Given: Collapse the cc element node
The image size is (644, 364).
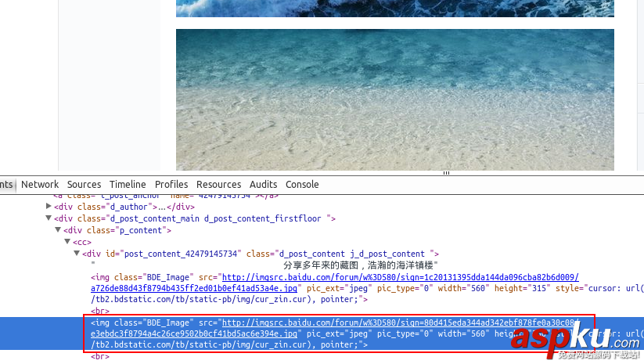Looking at the screenshot, I should [67, 242].
